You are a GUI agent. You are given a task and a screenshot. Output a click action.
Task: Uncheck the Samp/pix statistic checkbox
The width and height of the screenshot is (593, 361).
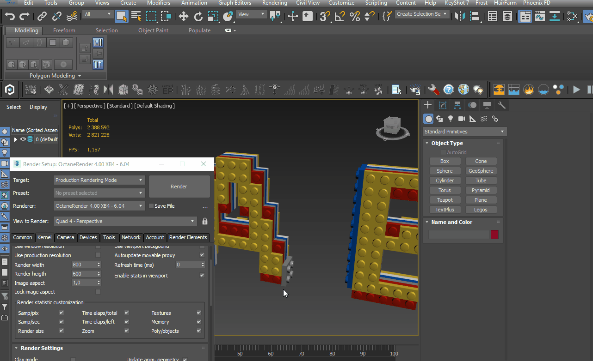click(62, 313)
